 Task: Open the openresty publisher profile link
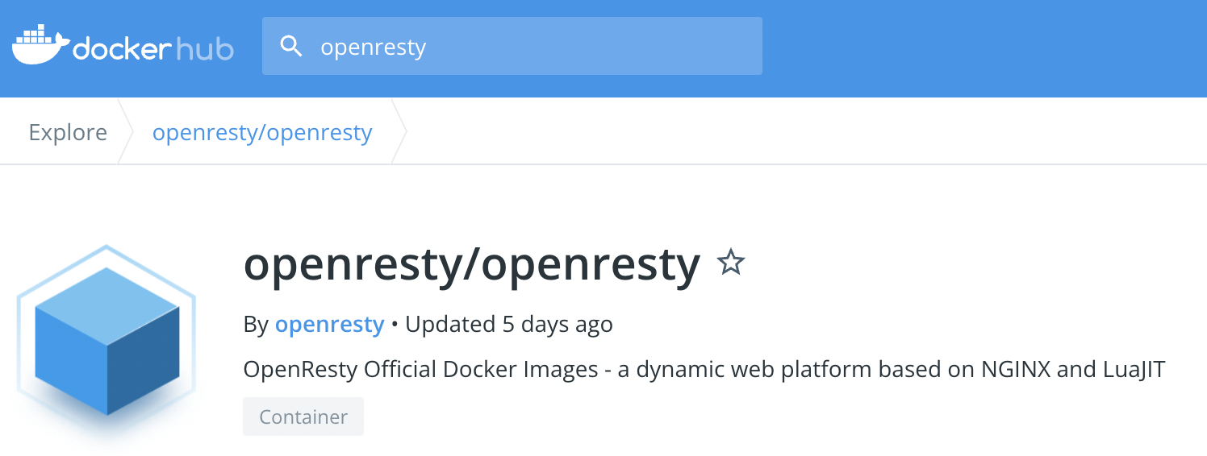pos(329,325)
